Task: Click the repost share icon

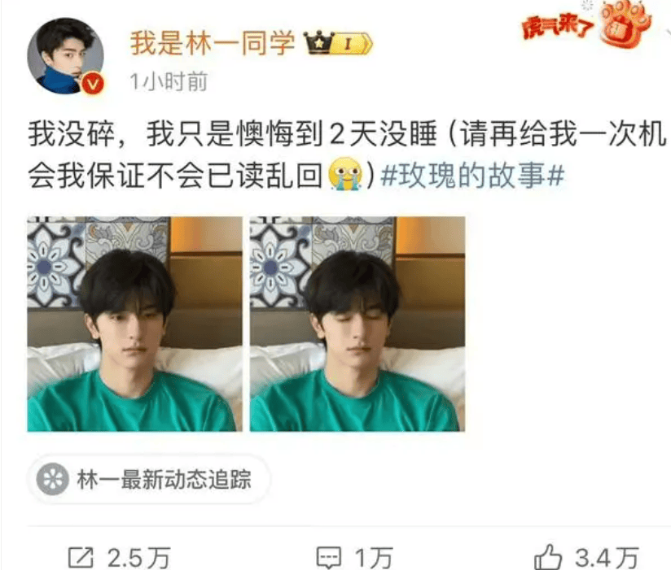Action: click(81, 557)
